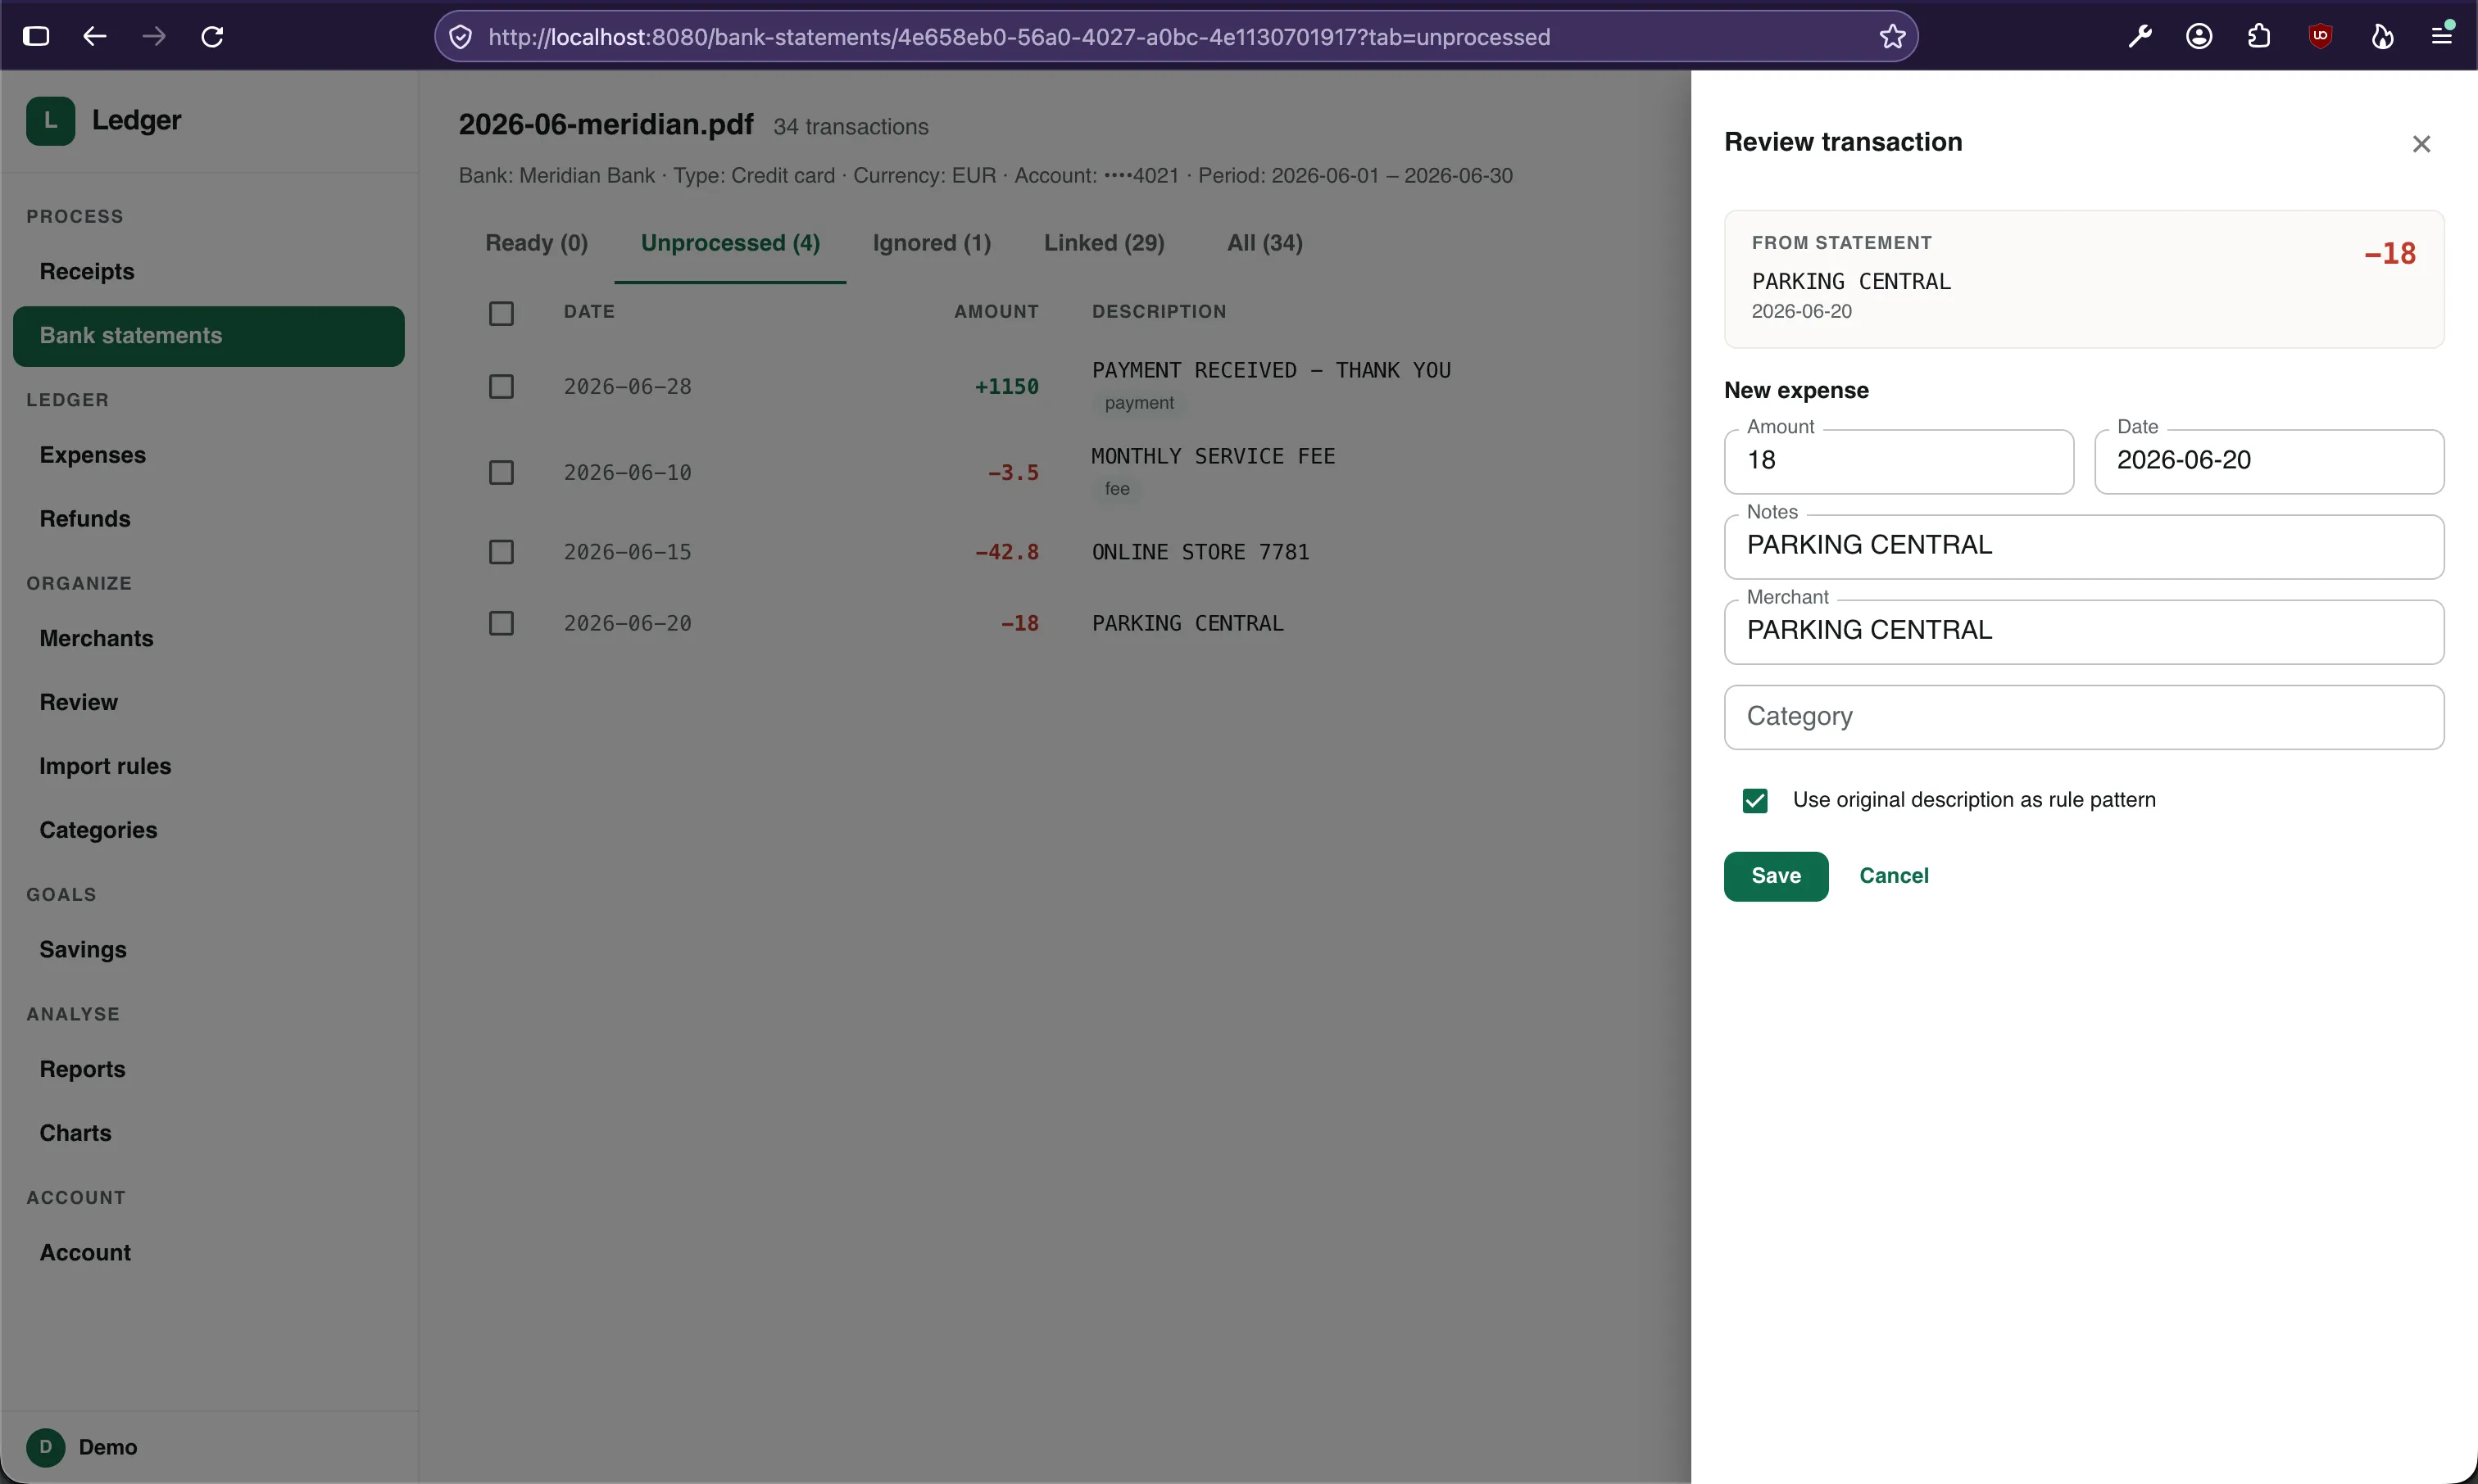This screenshot has width=2478, height=1484.
Task: Click the 'payment' tag
Action: (1138, 403)
